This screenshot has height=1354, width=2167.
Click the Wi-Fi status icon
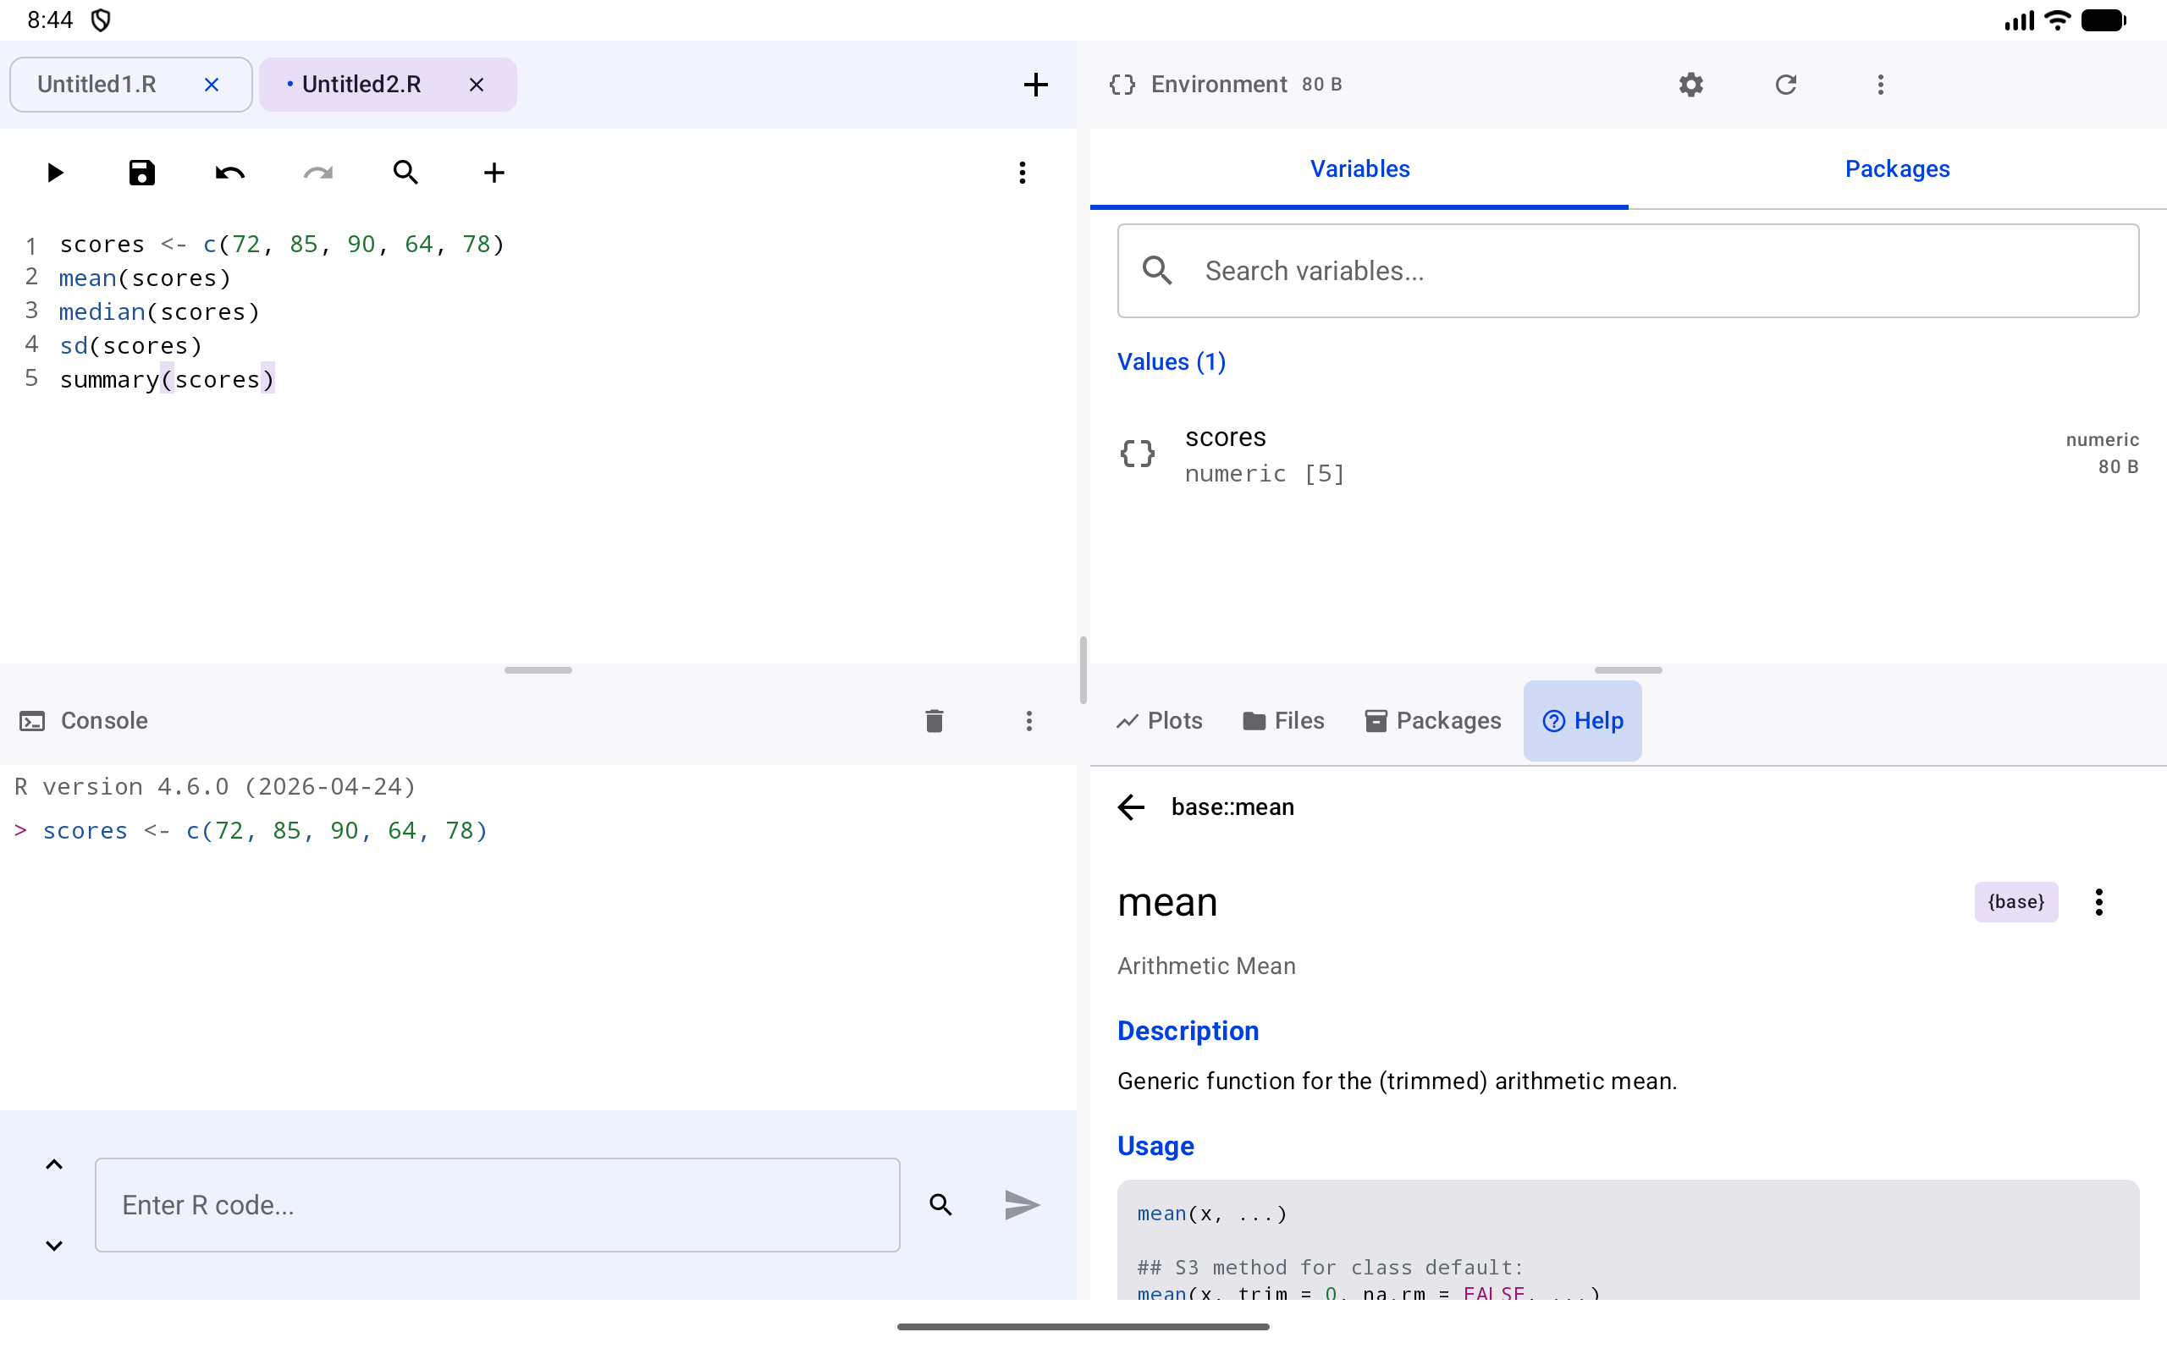[x=2058, y=19]
